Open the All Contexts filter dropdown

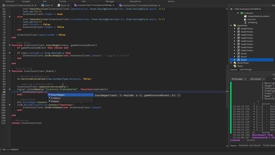tap(257, 79)
